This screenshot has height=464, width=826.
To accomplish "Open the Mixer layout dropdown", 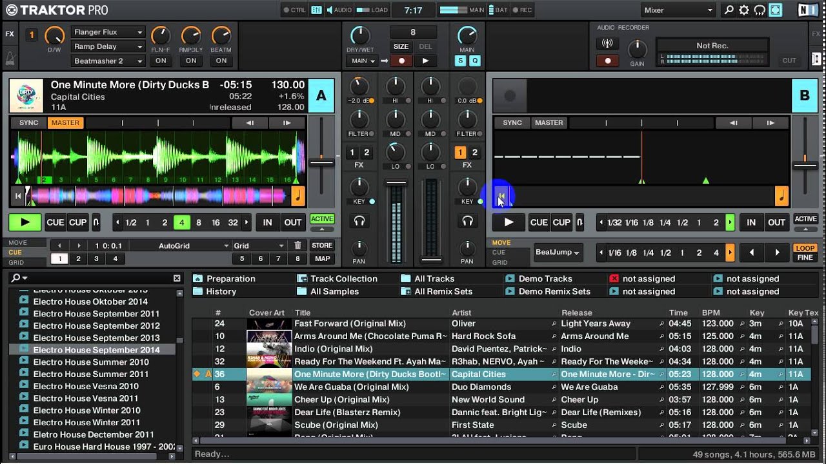I will coord(679,10).
